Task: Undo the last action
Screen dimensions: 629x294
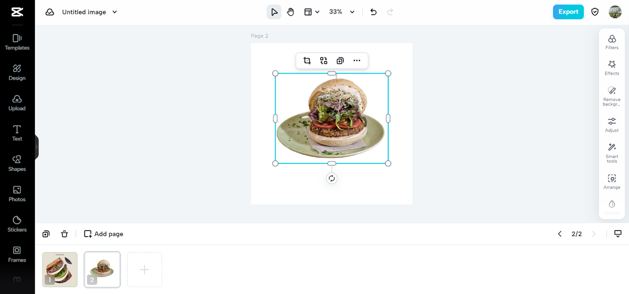Action: (373, 12)
